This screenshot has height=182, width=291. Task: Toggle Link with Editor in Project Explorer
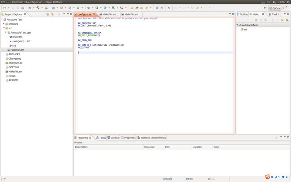pos(52,14)
